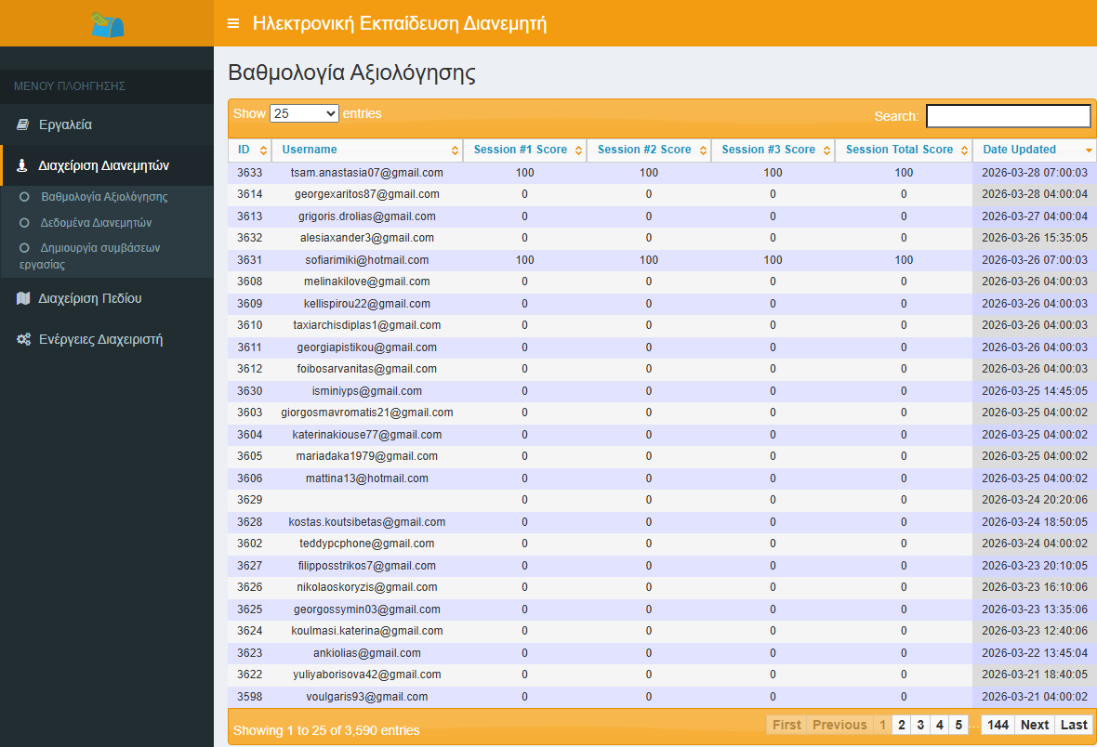Click sort arrows in Username column header

click(455, 151)
